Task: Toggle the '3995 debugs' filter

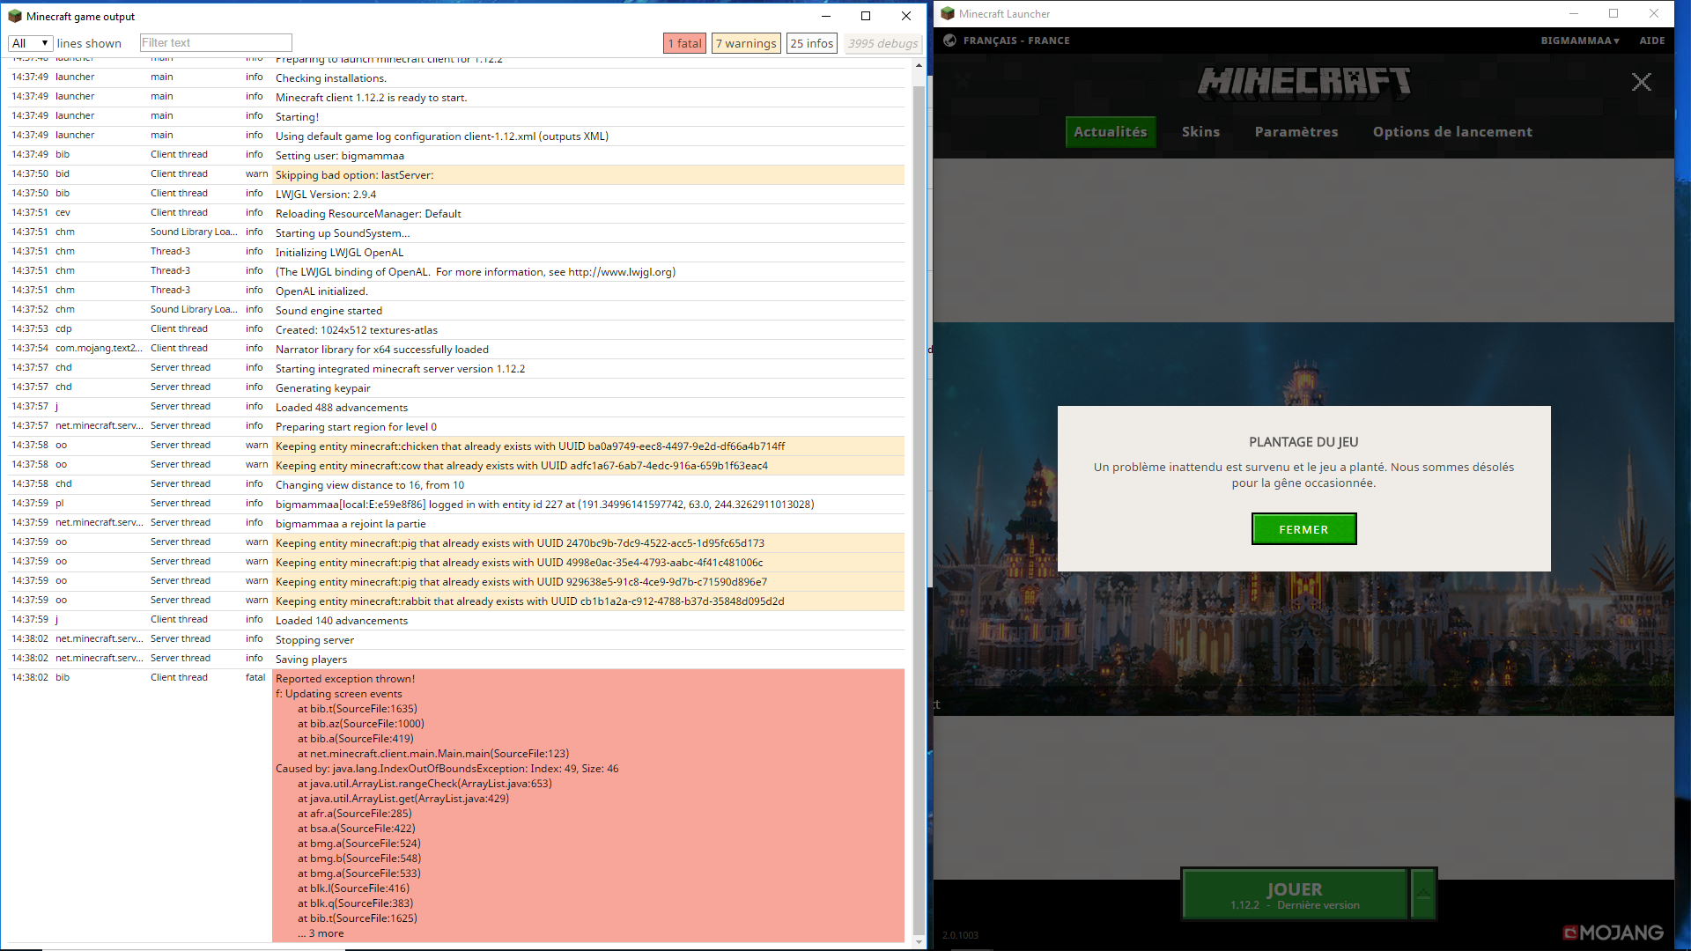Action: 882,43
